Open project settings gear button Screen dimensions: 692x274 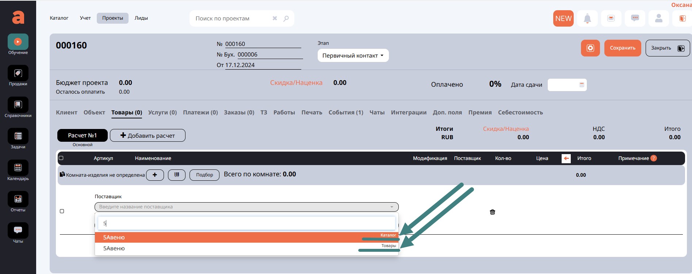click(x=590, y=48)
